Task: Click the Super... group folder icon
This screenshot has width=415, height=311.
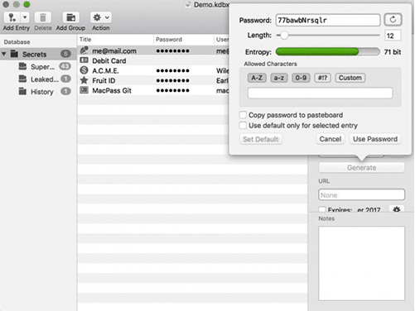Action: point(22,66)
